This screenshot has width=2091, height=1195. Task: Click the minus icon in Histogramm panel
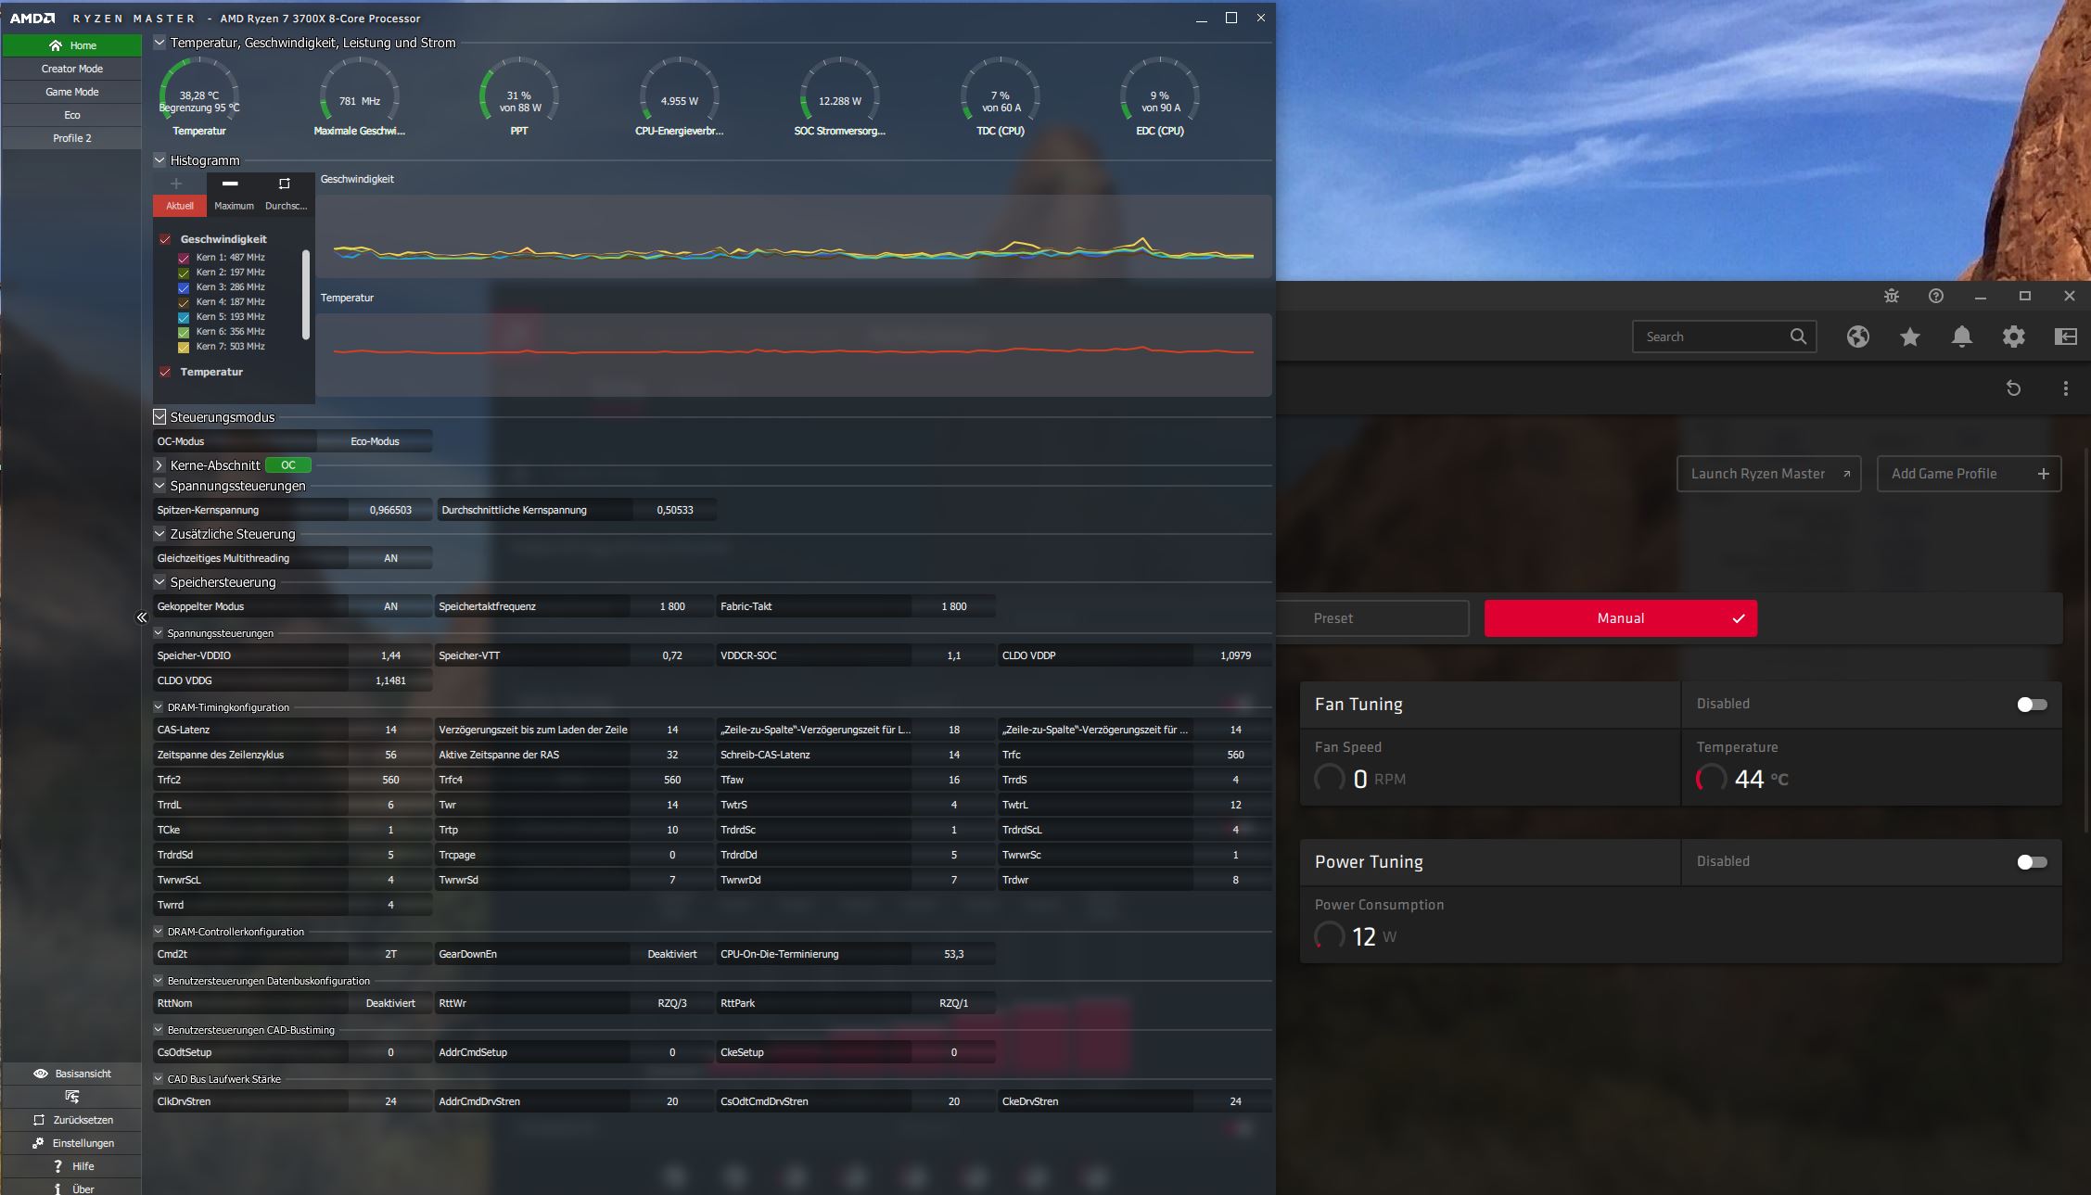pos(230,184)
